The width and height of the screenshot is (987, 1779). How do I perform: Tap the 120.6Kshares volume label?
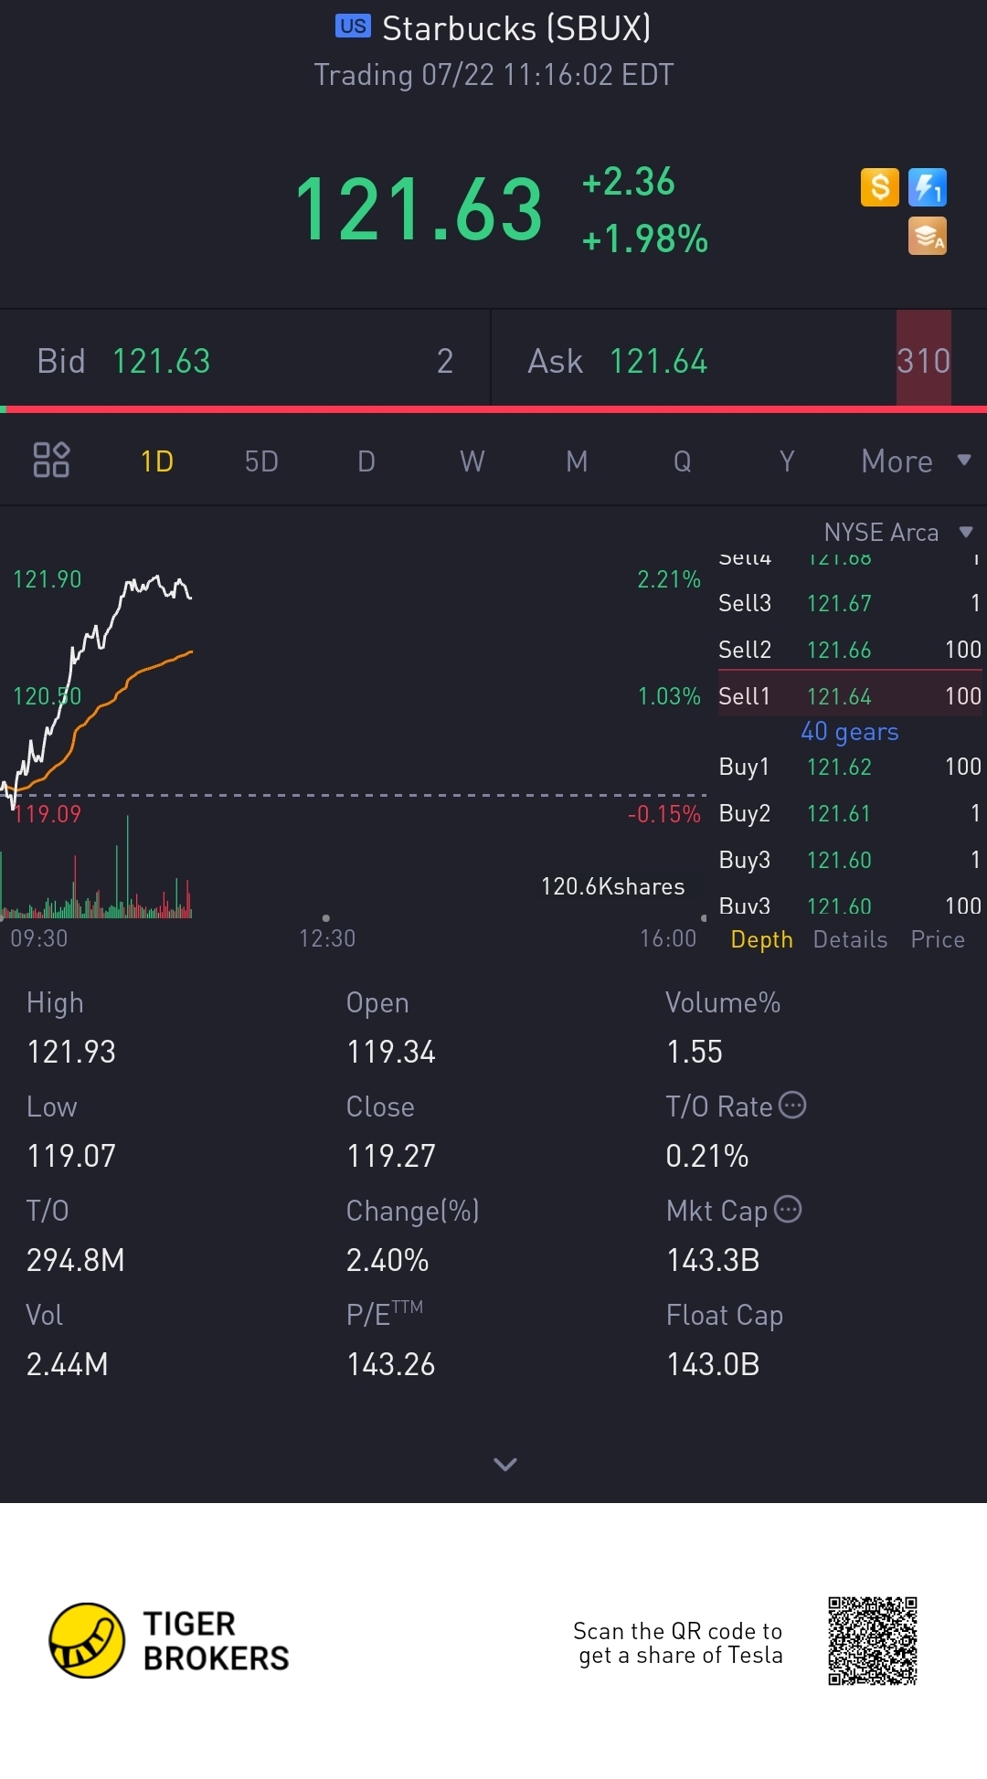point(612,886)
